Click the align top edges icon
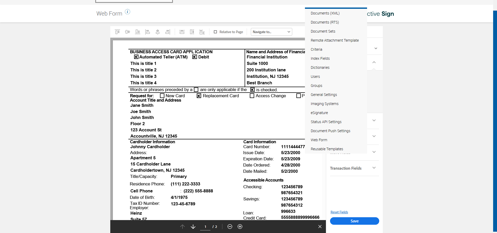The width and height of the screenshot is (497, 233). (x=117, y=32)
